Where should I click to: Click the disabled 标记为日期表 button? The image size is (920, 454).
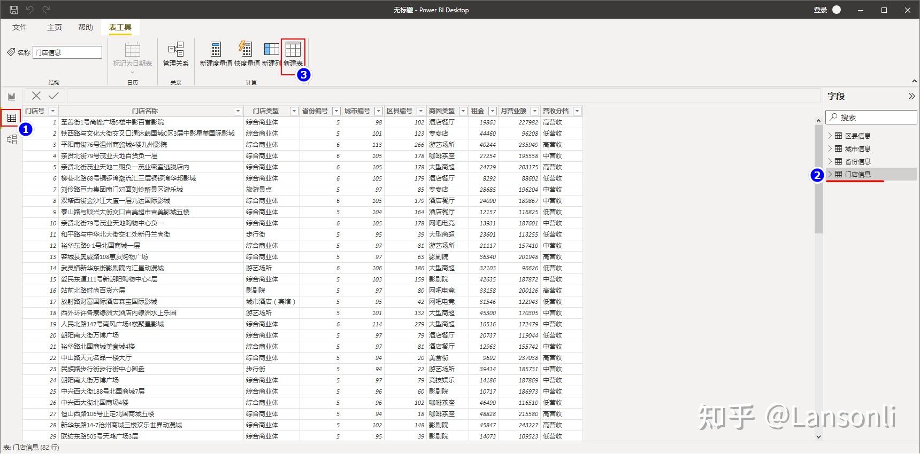tap(133, 57)
